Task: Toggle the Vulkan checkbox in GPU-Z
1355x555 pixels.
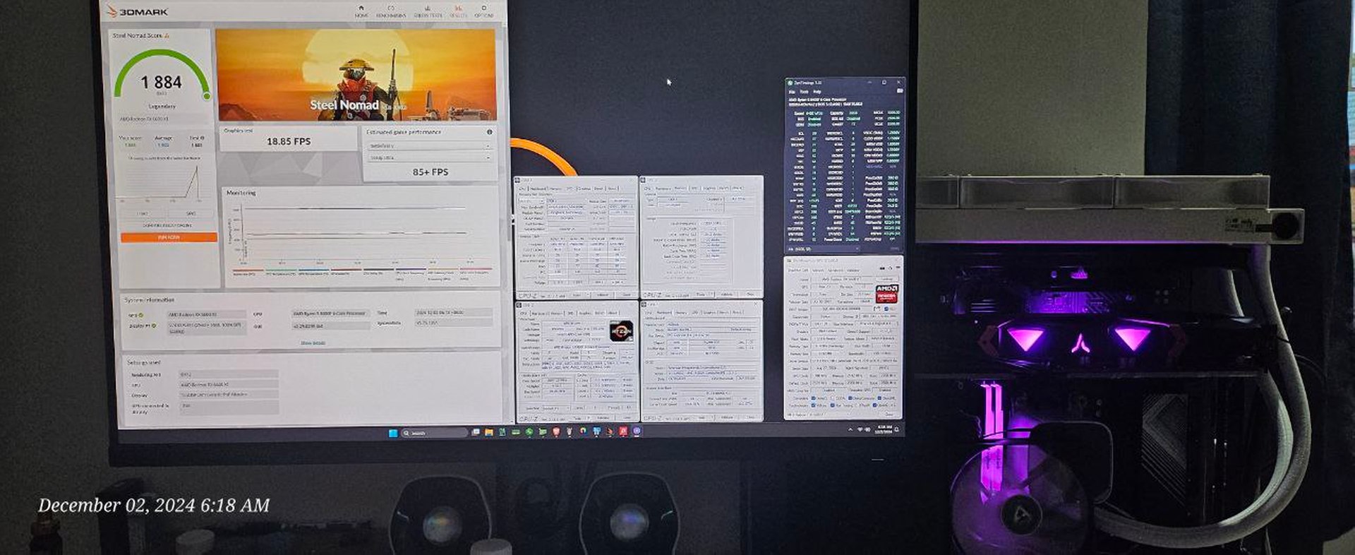Action: click(814, 405)
